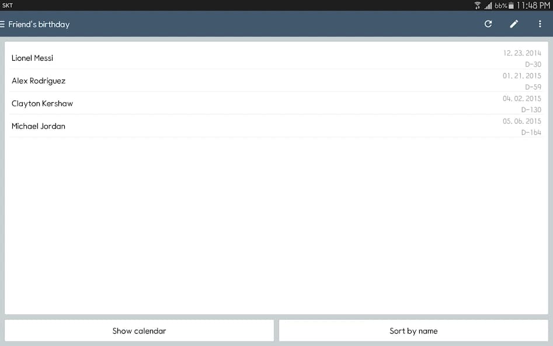Viewport: 553px width, 346px height.
Task: Check the Wi-Fi status icon
Action: tap(478, 5)
